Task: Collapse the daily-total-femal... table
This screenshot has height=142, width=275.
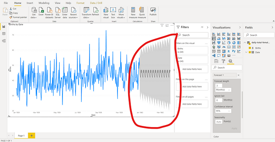Action: coord(245,42)
